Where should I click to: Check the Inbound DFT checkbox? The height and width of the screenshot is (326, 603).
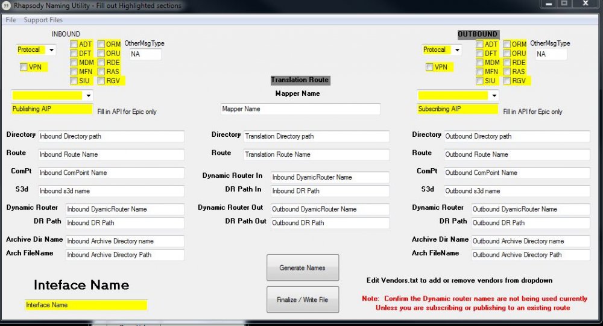click(74, 54)
